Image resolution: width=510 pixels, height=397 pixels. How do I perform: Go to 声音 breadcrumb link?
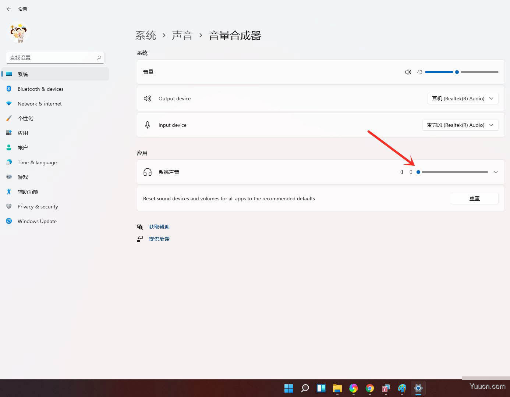point(182,36)
